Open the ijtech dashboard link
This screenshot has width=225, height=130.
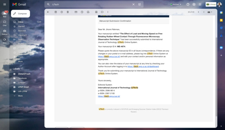click(x=143, y=67)
